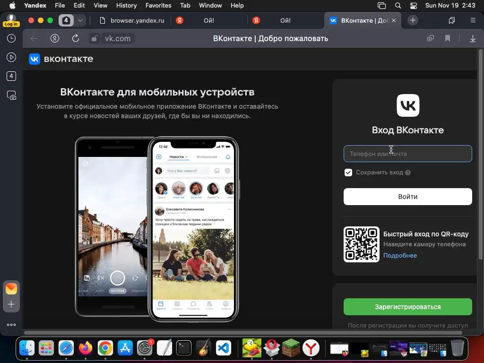Open the History menu

click(x=126, y=5)
